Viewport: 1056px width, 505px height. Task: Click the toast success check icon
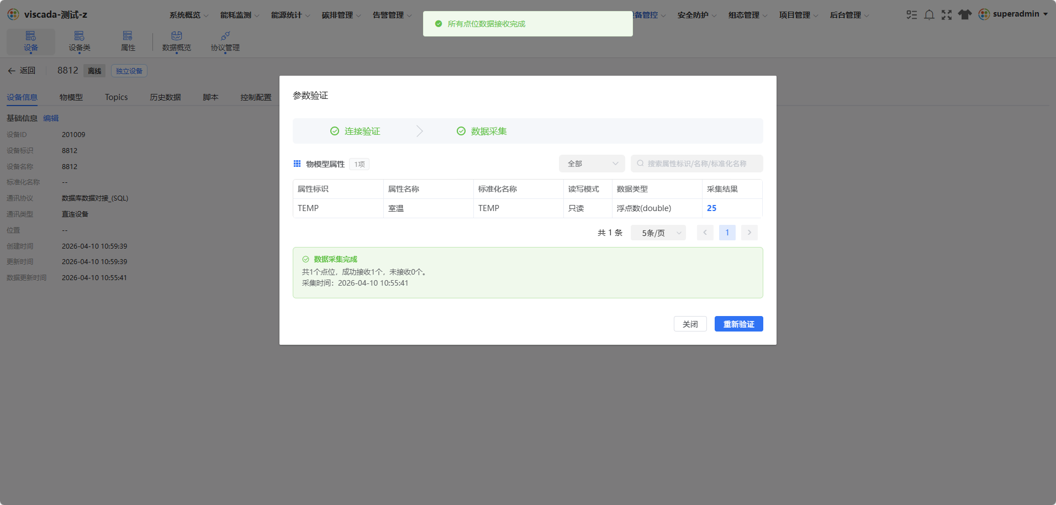pos(439,24)
